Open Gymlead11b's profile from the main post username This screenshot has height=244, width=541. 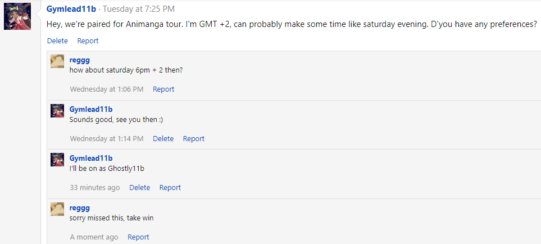[72, 10]
